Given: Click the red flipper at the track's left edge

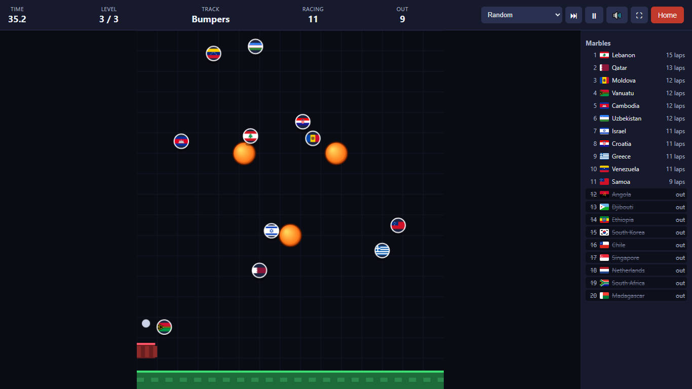Looking at the screenshot, I should (x=147, y=351).
